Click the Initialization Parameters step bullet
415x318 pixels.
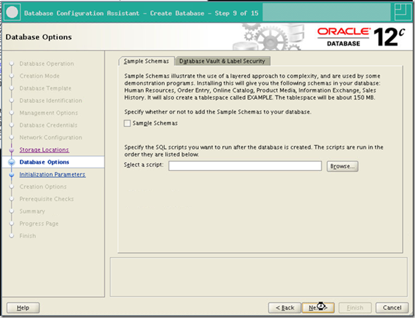click(11, 174)
